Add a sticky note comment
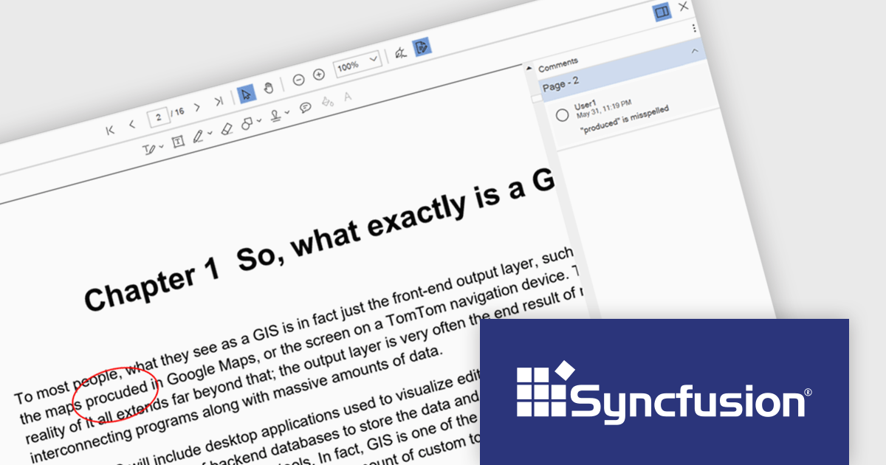Viewport: 886px width, 465px height. (x=305, y=108)
